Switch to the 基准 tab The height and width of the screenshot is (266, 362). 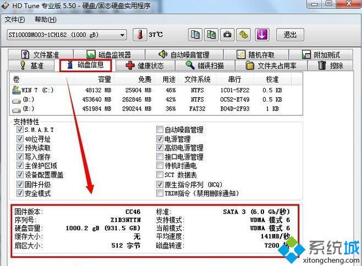[x=31, y=65]
